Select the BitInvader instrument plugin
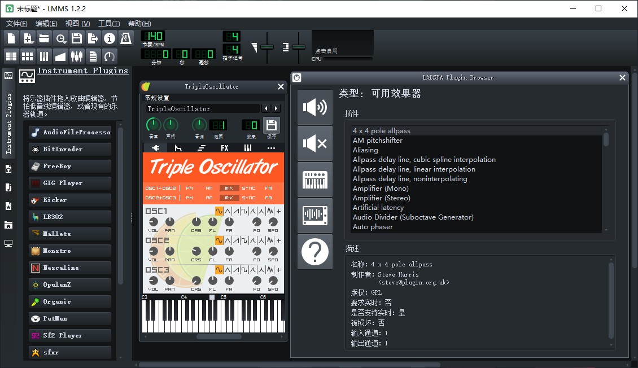The image size is (638, 368). (70, 149)
